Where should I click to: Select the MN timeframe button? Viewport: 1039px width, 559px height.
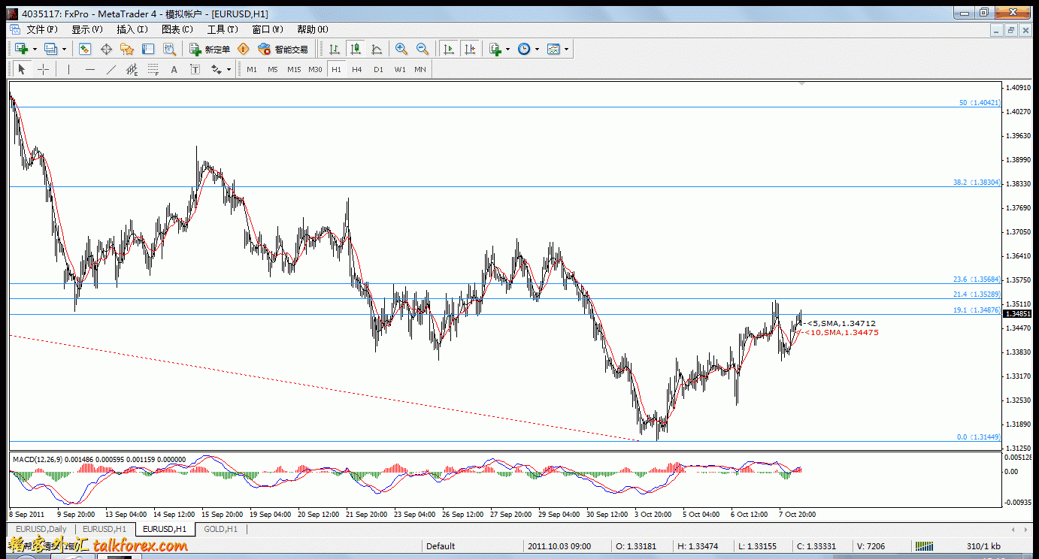[420, 69]
